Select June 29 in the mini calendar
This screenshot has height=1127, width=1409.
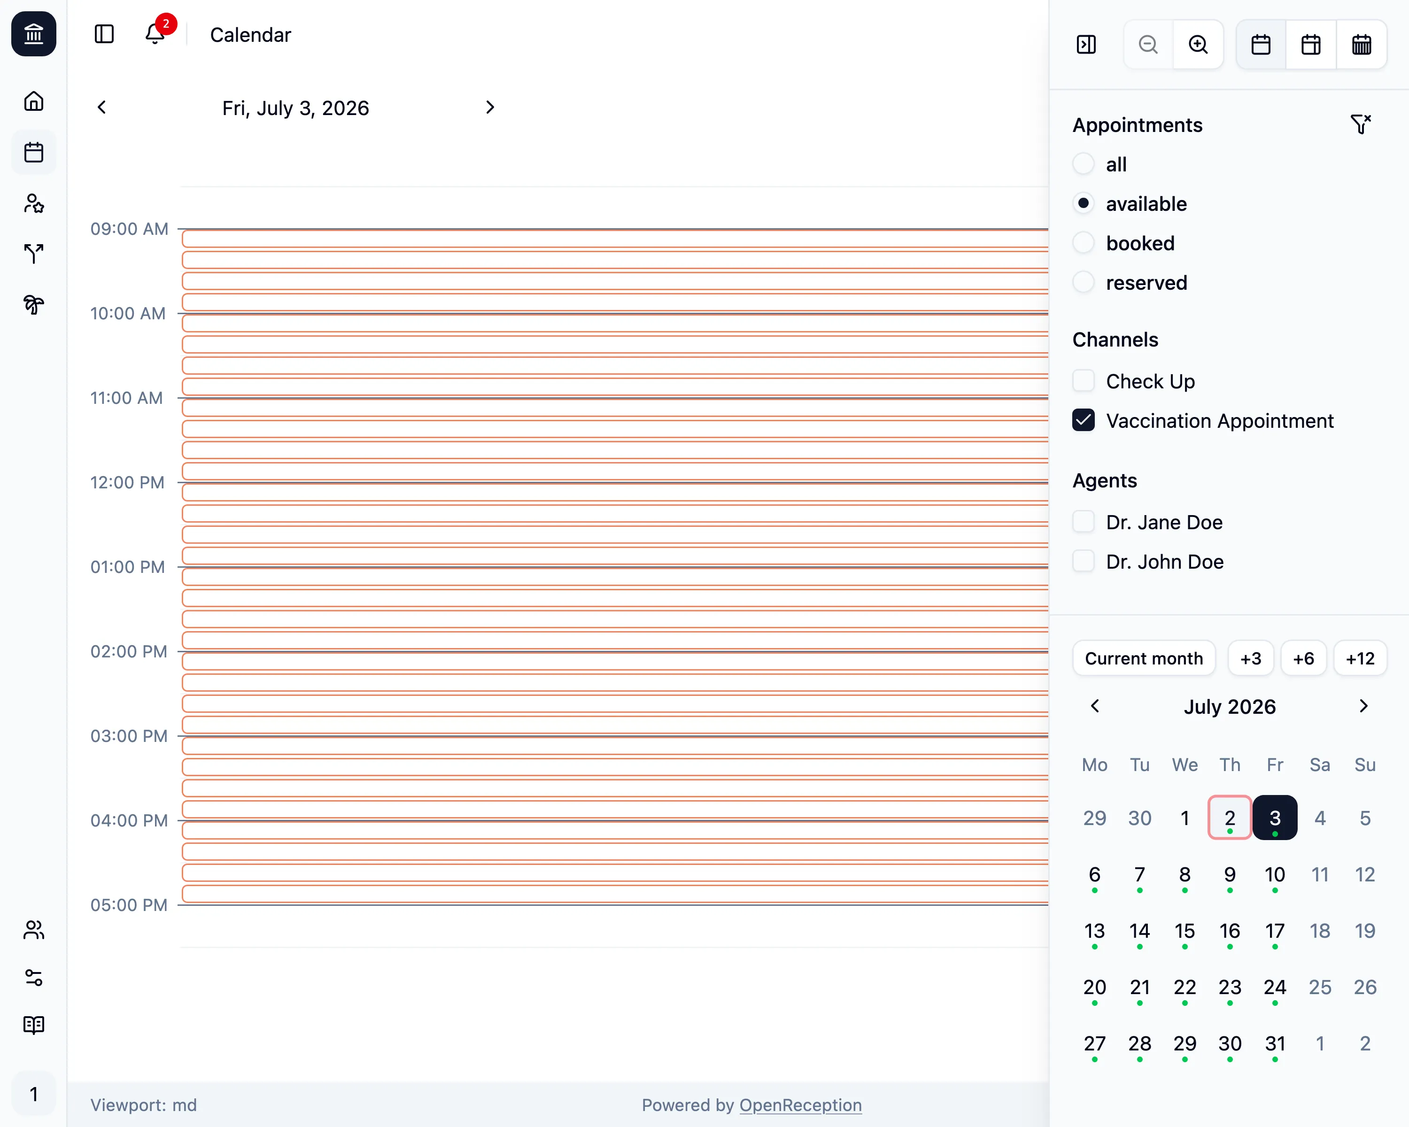1095,818
